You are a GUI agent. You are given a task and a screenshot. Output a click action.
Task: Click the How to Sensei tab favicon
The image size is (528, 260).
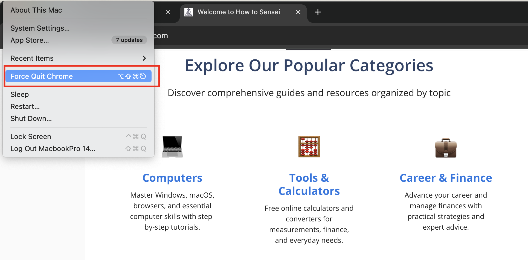coord(189,12)
